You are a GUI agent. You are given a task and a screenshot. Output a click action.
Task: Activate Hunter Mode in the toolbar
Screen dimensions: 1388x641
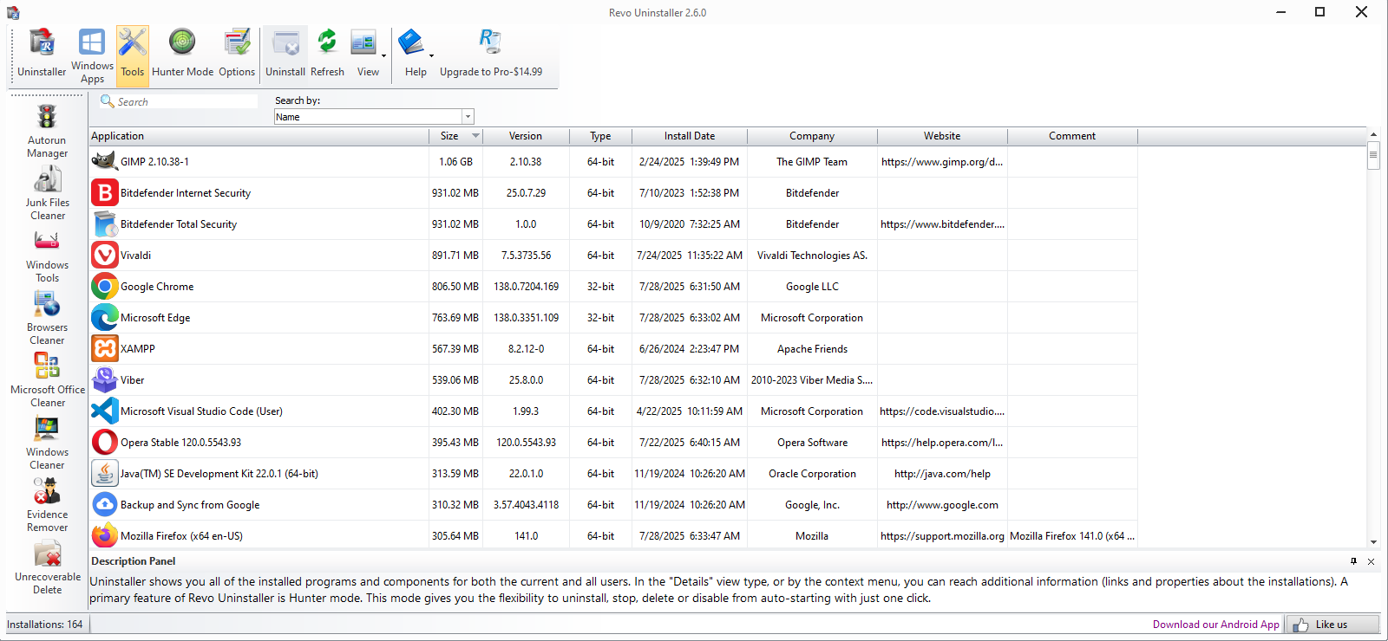pyautogui.click(x=182, y=54)
